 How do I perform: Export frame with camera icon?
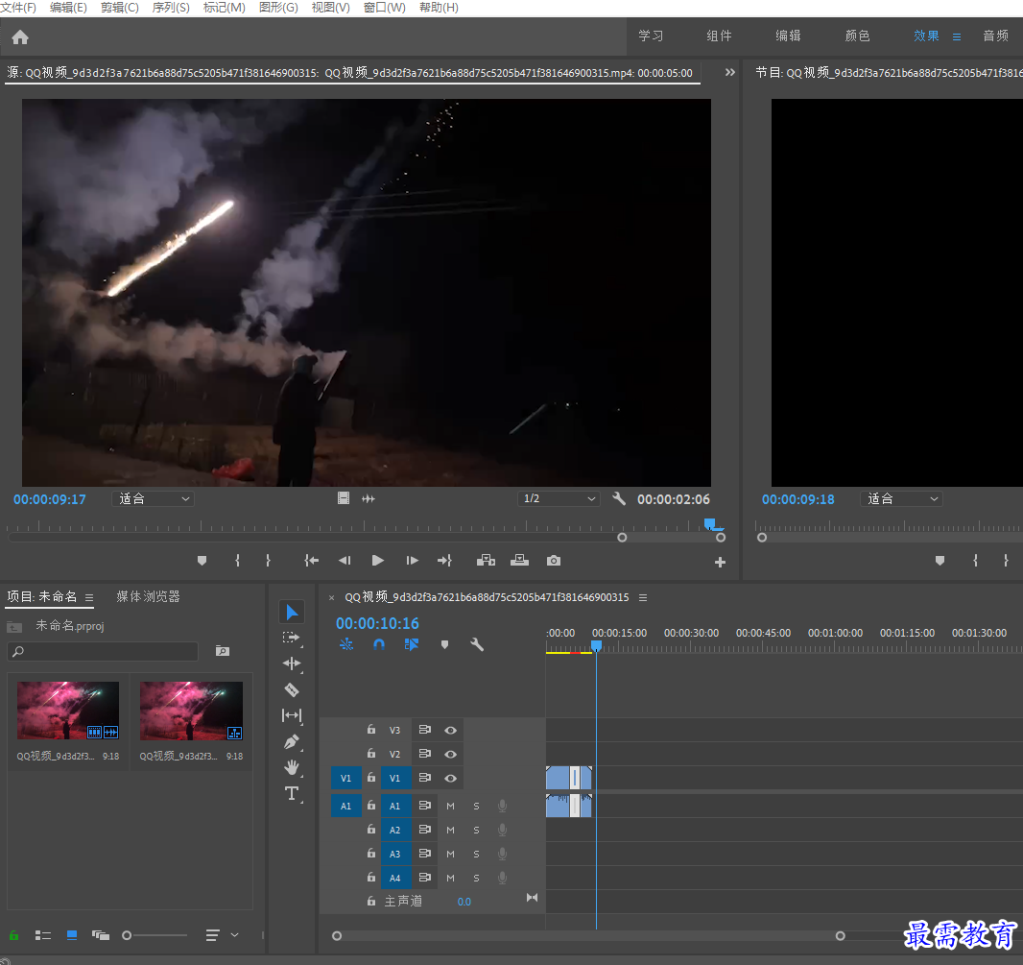554,561
